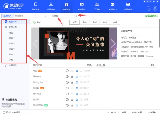
Task: Open 客服 in the status bar
Action: (x=124, y=112)
